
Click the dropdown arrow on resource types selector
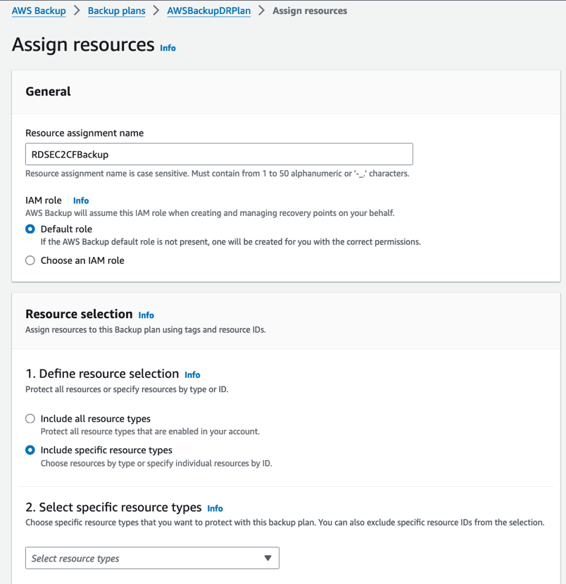point(268,558)
